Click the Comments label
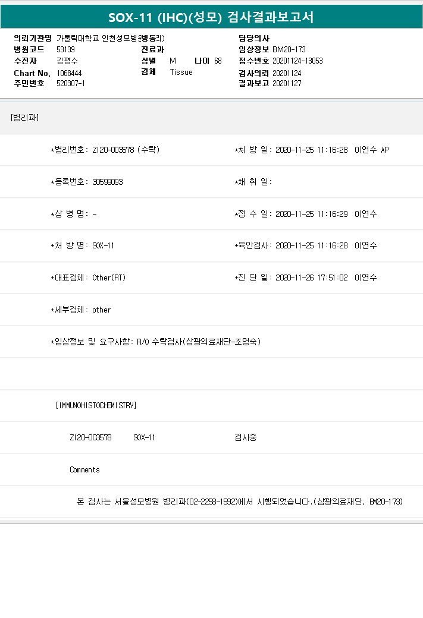423x618 pixels. (x=84, y=470)
